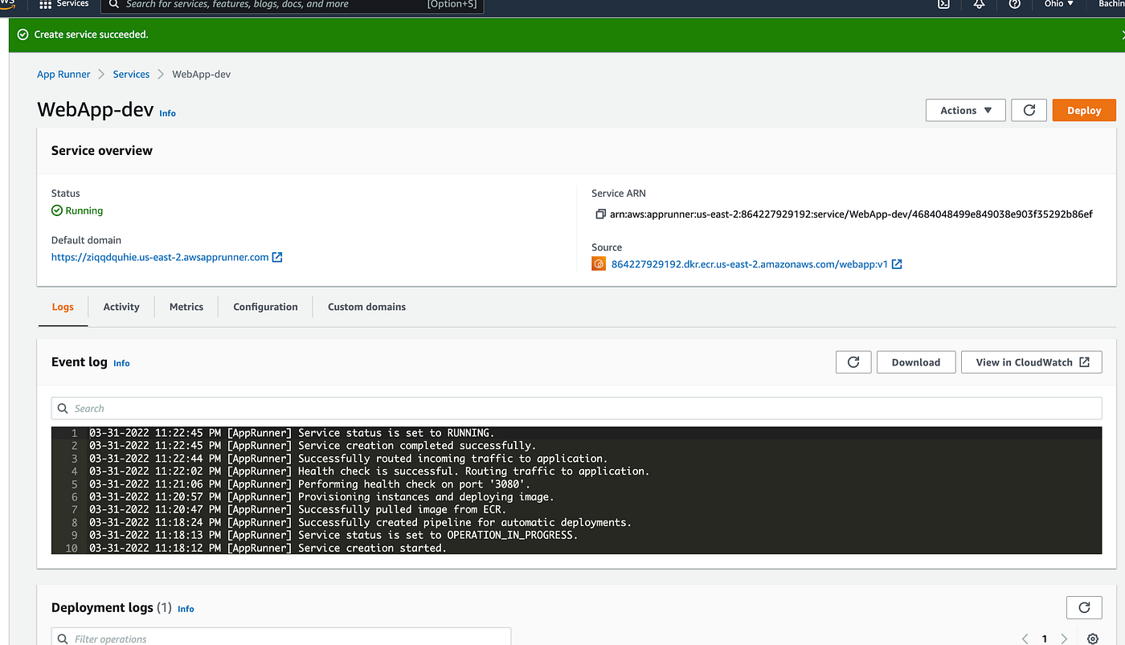1125x645 pixels.
Task: Click View in CloudWatch button
Action: (1032, 362)
